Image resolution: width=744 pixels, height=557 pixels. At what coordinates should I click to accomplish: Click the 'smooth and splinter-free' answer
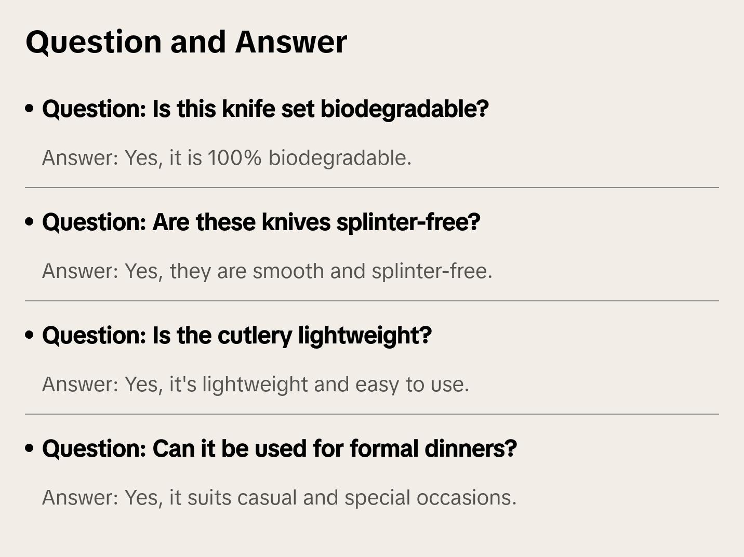pyautogui.click(x=267, y=271)
